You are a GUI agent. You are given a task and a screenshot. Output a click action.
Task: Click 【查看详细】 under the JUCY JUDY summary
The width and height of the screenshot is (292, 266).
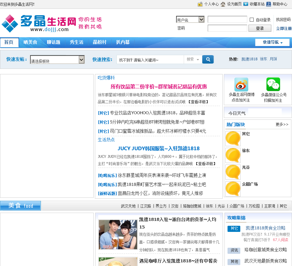pos(205,164)
